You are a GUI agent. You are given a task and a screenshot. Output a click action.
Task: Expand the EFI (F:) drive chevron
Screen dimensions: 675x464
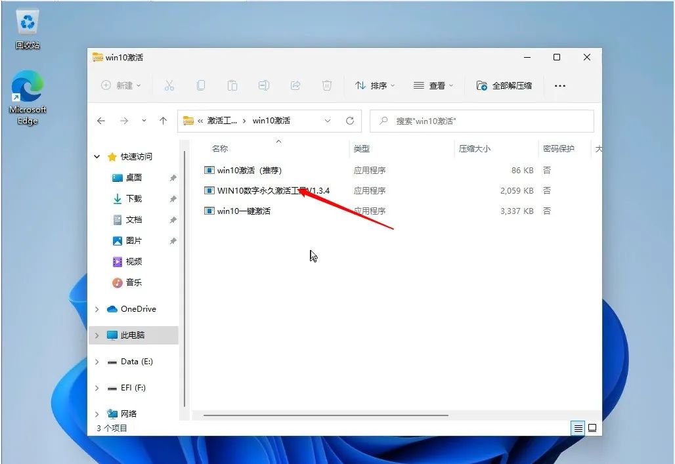[97, 389]
